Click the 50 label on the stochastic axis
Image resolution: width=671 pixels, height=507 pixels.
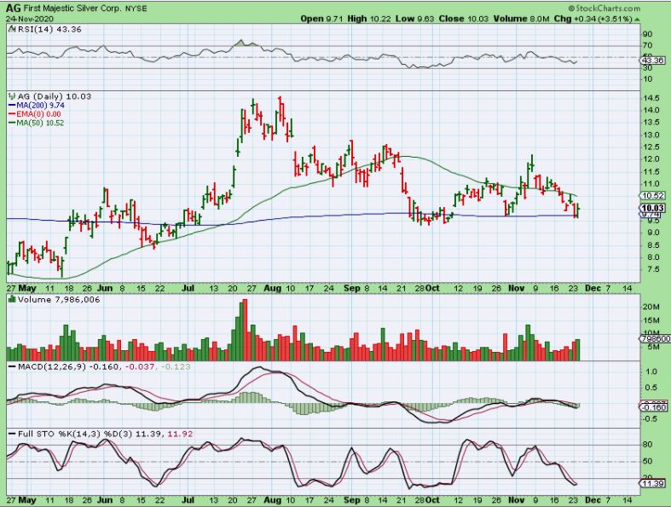click(647, 461)
